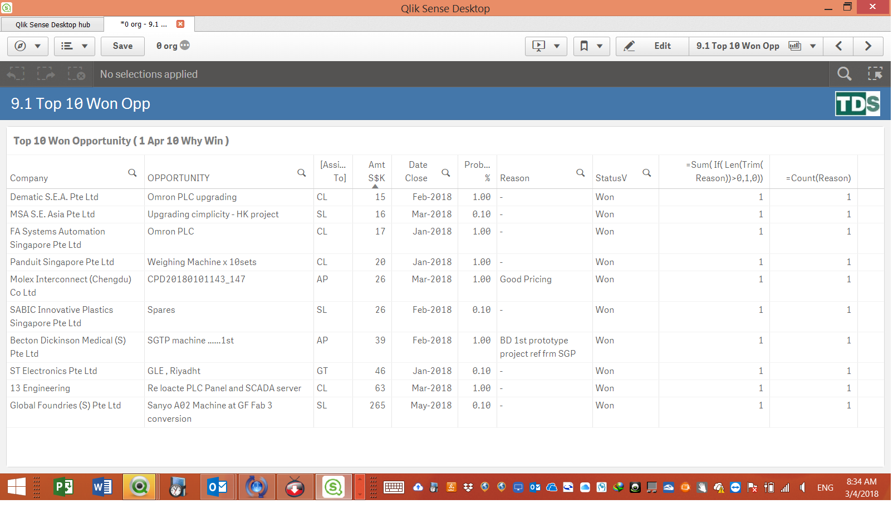Change the ENG input language
The height and width of the screenshot is (509, 893).
point(825,488)
